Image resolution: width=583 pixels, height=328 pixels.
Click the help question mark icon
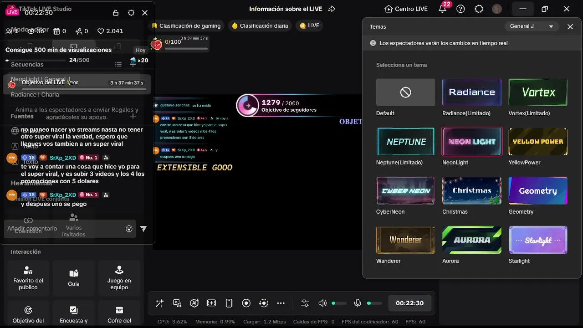(x=460, y=9)
